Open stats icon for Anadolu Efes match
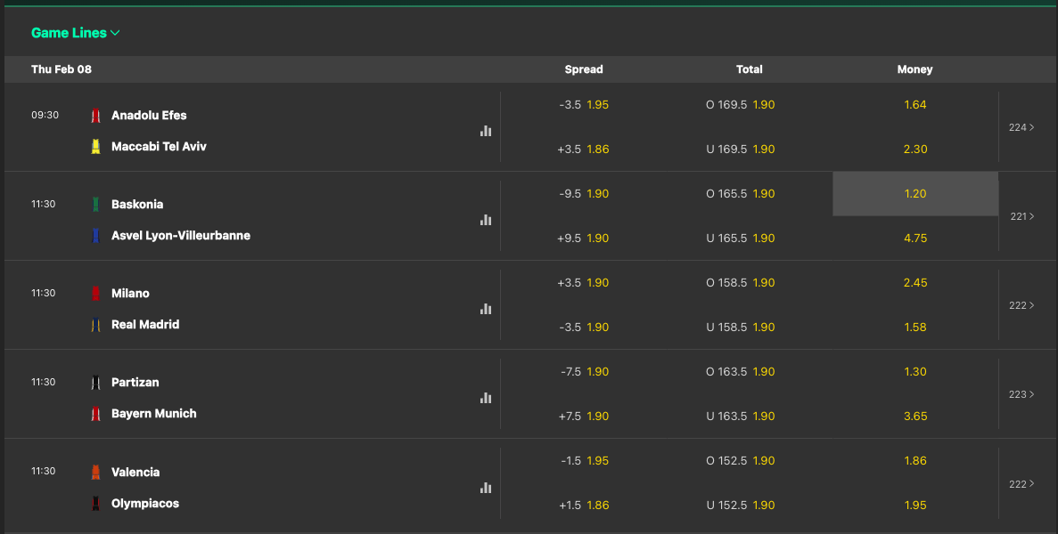This screenshot has width=1058, height=534. [486, 132]
